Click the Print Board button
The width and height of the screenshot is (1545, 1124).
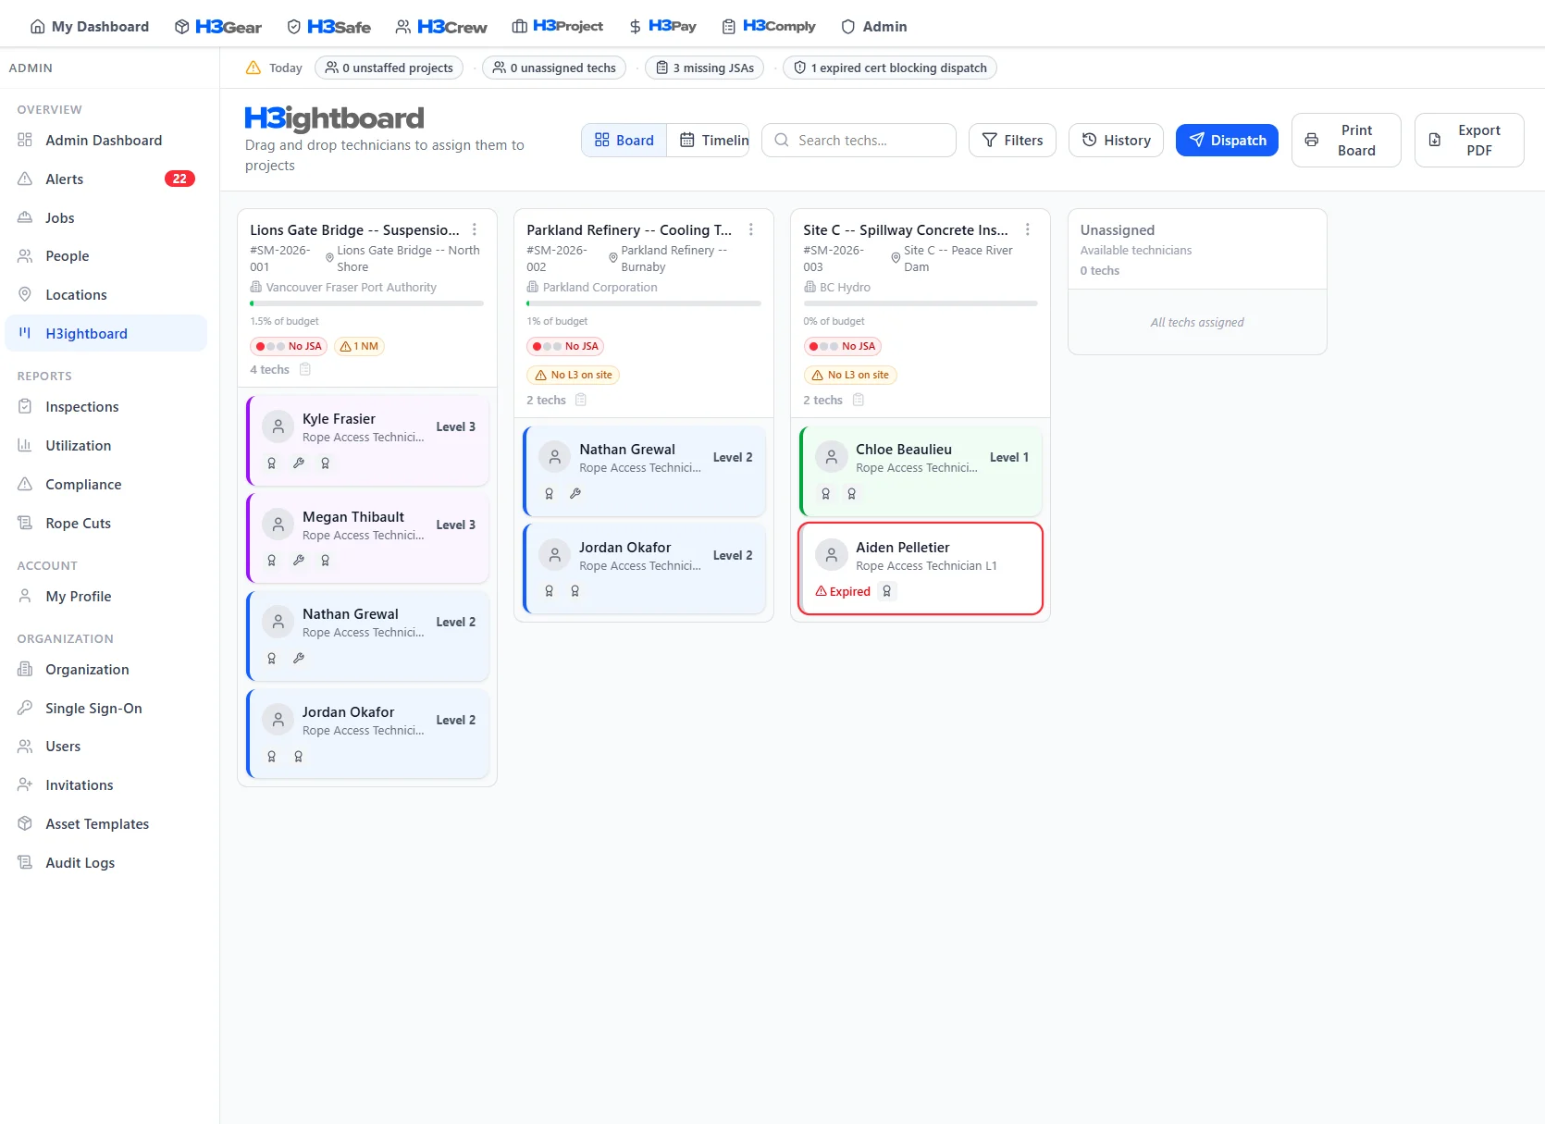click(x=1346, y=141)
